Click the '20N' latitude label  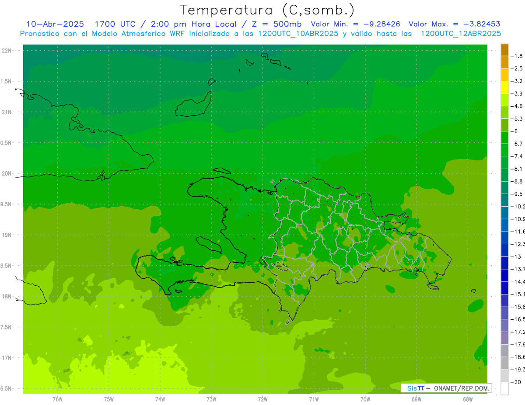coord(7,173)
